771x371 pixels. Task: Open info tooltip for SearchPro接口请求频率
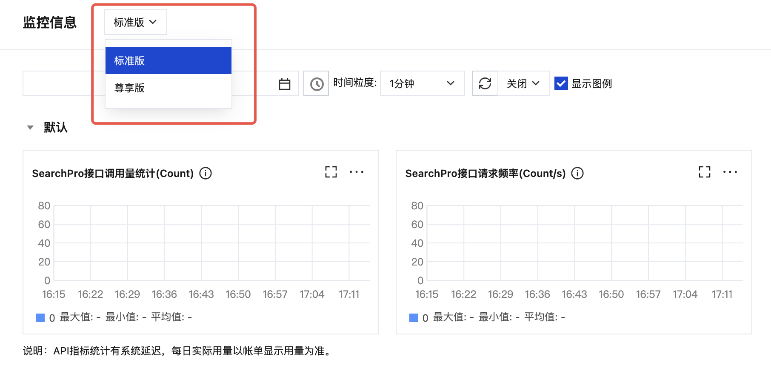coord(577,173)
